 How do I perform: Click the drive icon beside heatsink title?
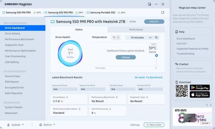click(x=53, y=22)
